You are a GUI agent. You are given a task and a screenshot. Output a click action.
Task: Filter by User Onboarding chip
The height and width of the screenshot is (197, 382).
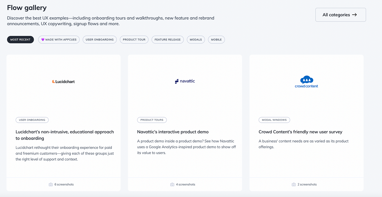(99, 40)
